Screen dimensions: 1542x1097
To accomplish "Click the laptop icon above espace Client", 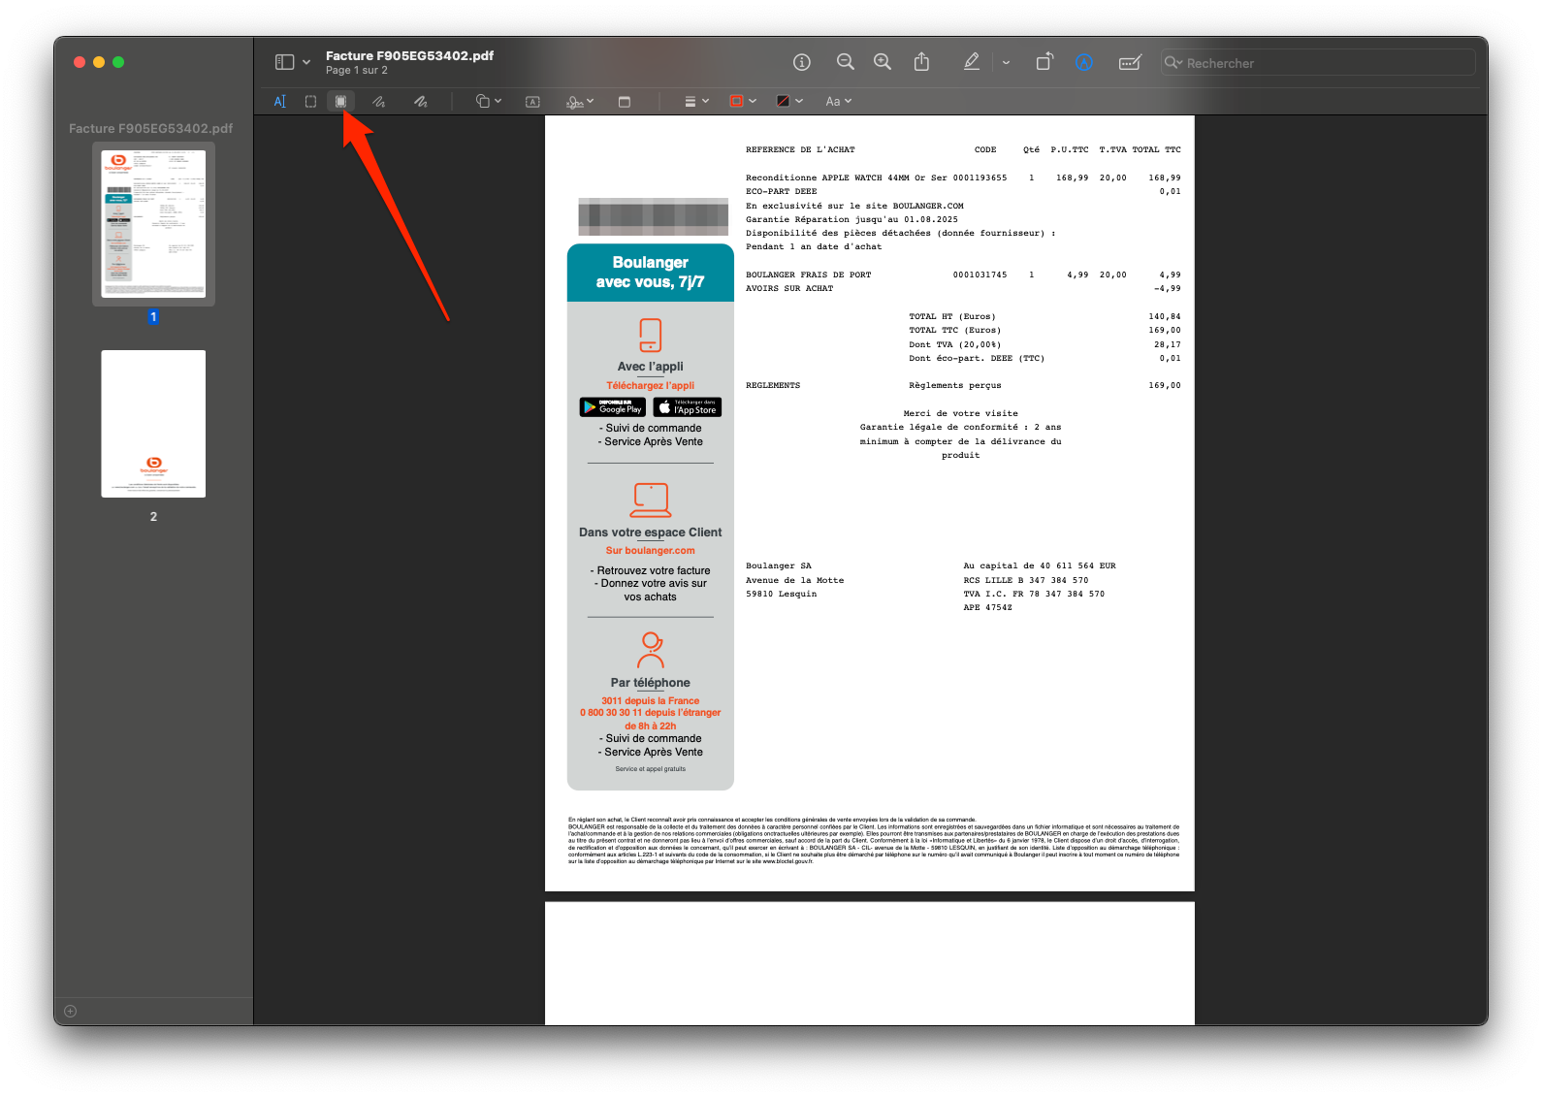I will click(651, 500).
